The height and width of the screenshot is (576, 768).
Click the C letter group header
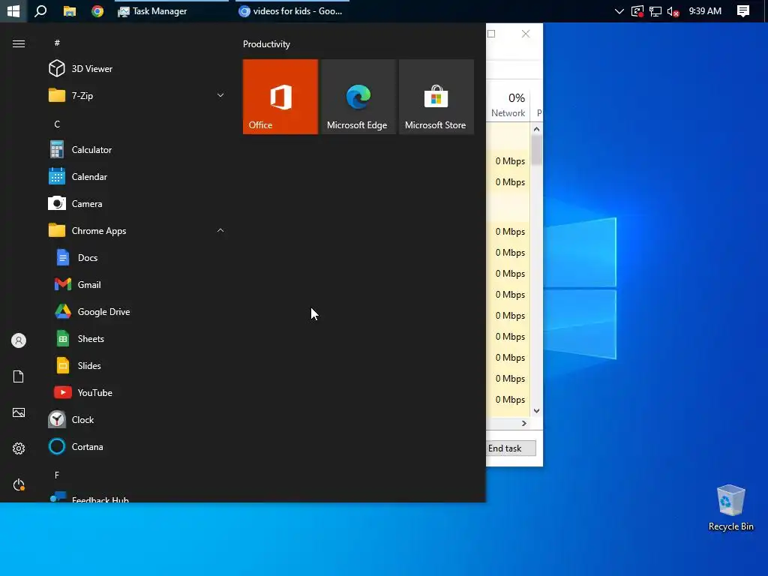57,124
